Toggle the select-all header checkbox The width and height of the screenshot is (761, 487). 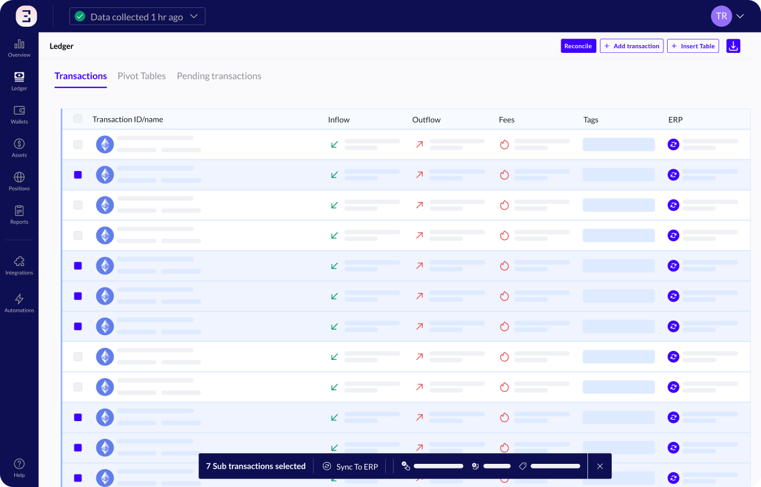[x=78, y=119]
